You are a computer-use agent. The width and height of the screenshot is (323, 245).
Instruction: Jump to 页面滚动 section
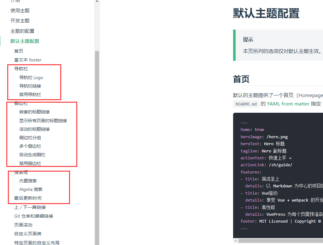click(23, 225)
